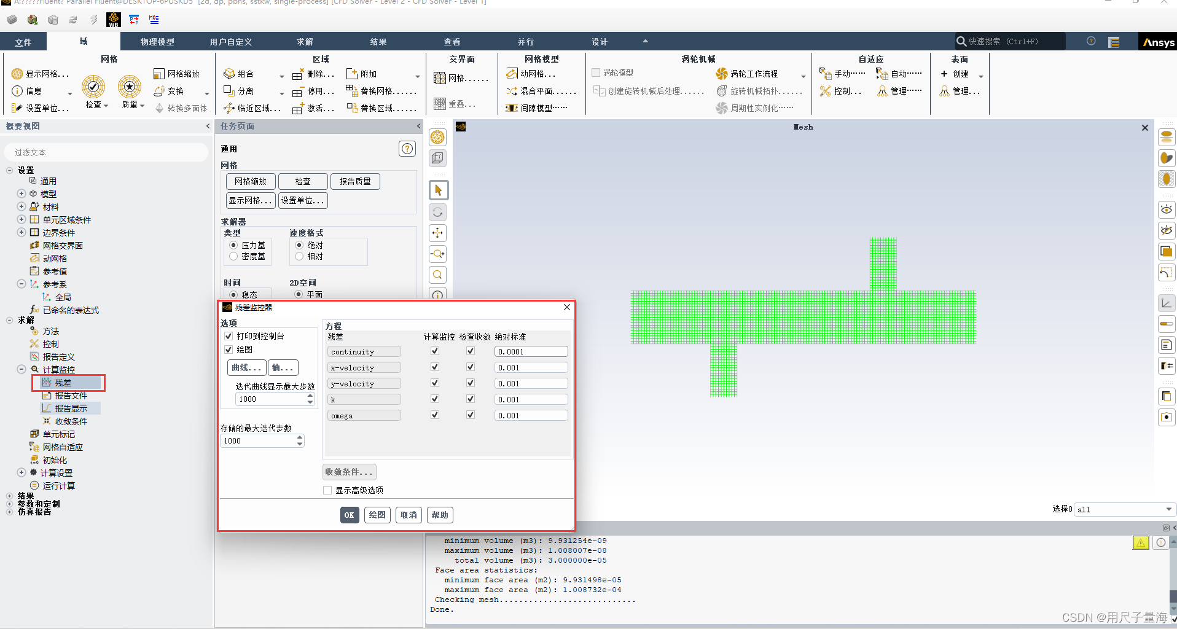
Task: Switch to the 物理模型 ribbon tab
Action: pyautogui.click(x=157, y=41)
